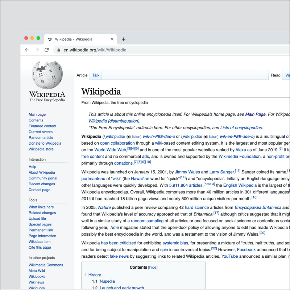The height and width of the screenshot is (290, 290).
Task: Jump to History in Contents
Action: [95, 275]
